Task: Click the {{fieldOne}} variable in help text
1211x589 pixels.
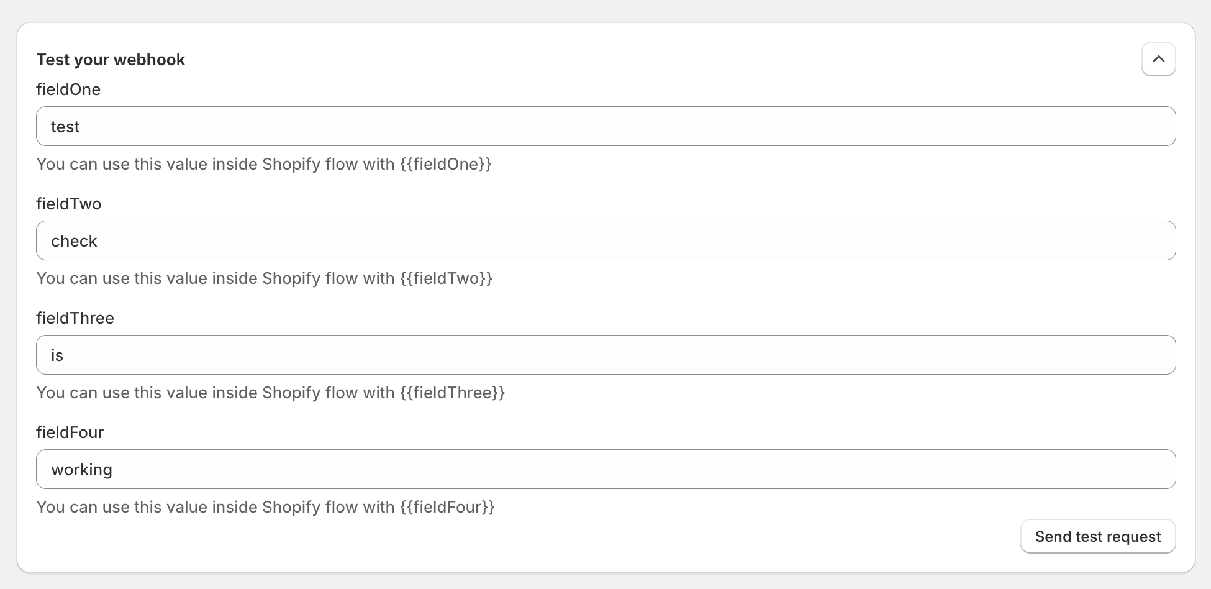Action: 446,164
